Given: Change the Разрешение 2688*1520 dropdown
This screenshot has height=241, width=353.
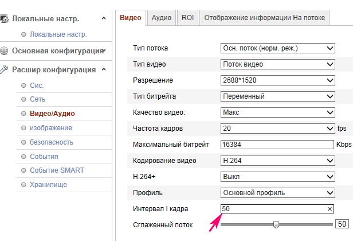Looking at the screenshot, I should tap(278, 80).
